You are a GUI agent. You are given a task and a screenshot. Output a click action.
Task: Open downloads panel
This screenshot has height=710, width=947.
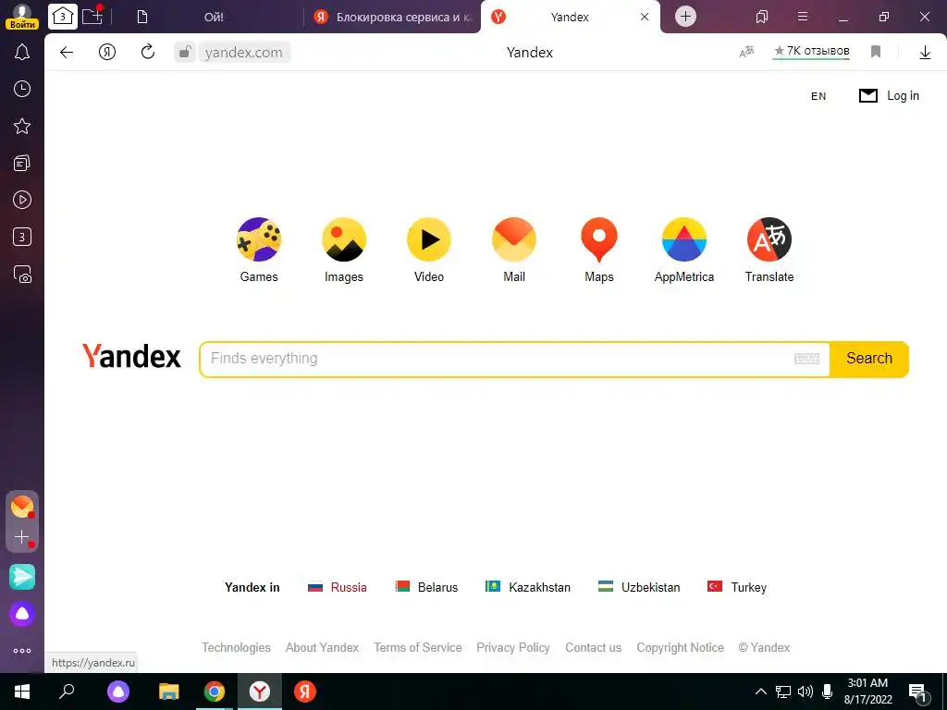click(925, 53)
